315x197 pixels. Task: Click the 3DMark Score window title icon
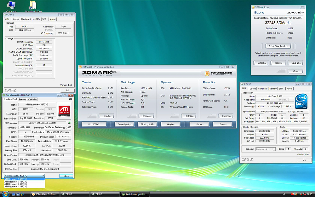253,7
